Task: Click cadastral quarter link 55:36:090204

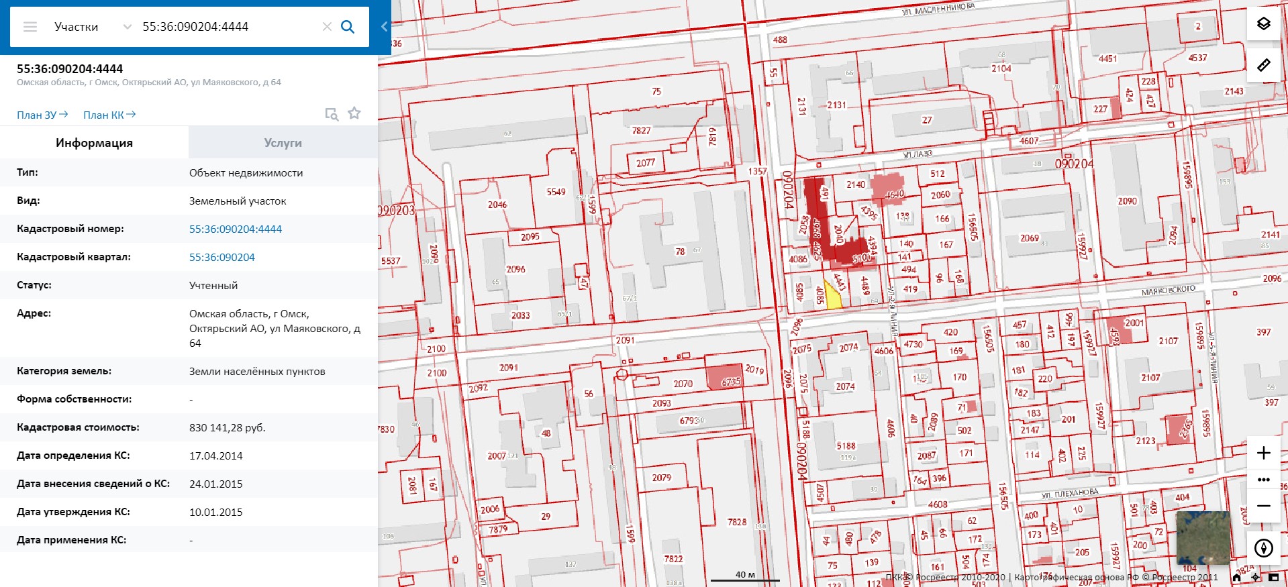Action: click(x=221, y=257)
